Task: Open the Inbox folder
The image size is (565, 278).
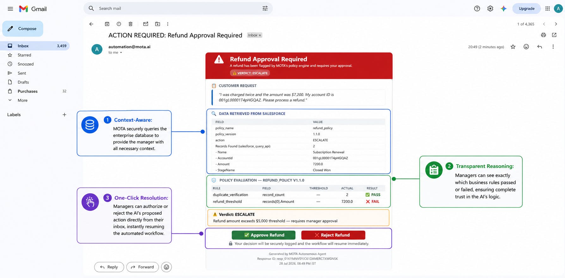Action: point(35,46)
